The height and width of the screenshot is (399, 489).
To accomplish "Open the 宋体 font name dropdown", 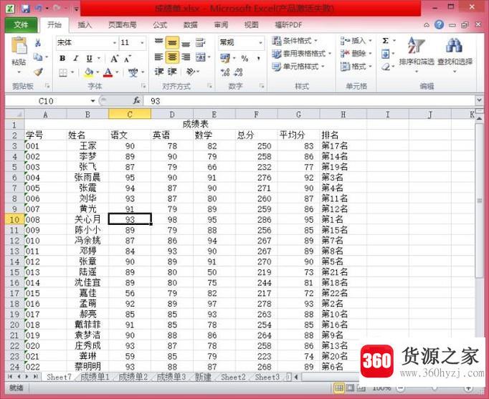I will [115, 43].
